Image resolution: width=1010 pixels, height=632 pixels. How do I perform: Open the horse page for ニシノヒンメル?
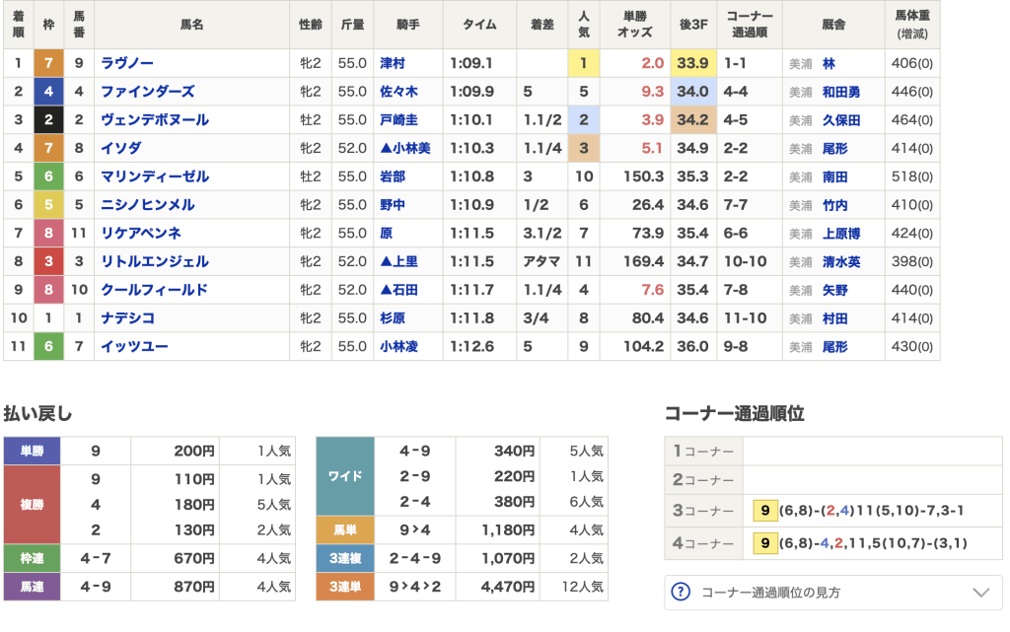tap(148, 205)
